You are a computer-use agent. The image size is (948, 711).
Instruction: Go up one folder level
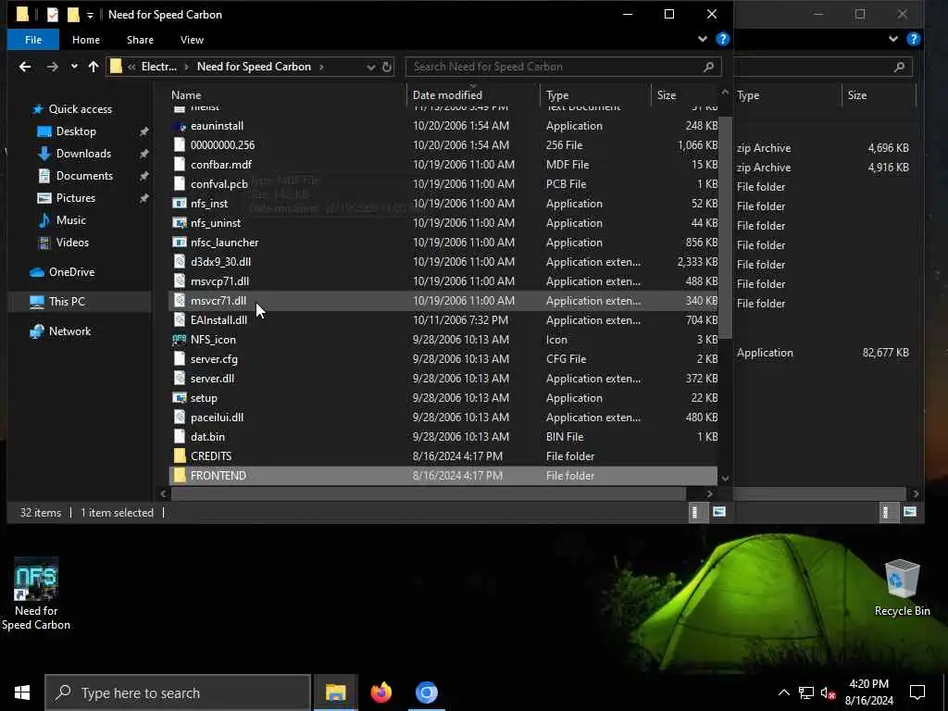pyautogui.click(x=94, y=67)
